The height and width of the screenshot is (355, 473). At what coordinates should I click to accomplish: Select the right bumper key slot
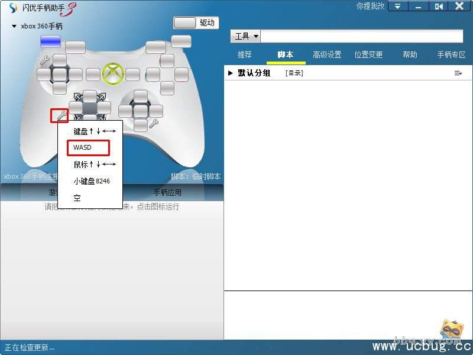(155, 47)
